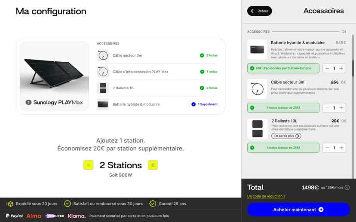Click Câble secteur 3m icon in configuration
356x222 pixels.
click(103, 55)
